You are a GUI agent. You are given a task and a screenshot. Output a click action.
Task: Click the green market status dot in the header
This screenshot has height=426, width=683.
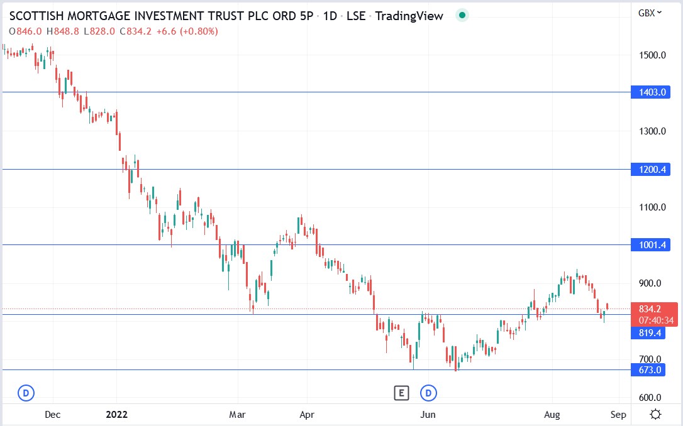(x=462, y=14)
